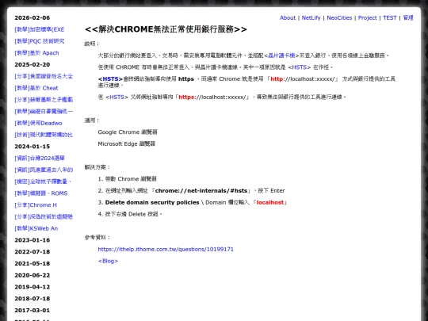Screen dimensions: 428x321
Task: Click the 'Microsoft Edge 瀏覽器' line
Action: click(126, 143)
